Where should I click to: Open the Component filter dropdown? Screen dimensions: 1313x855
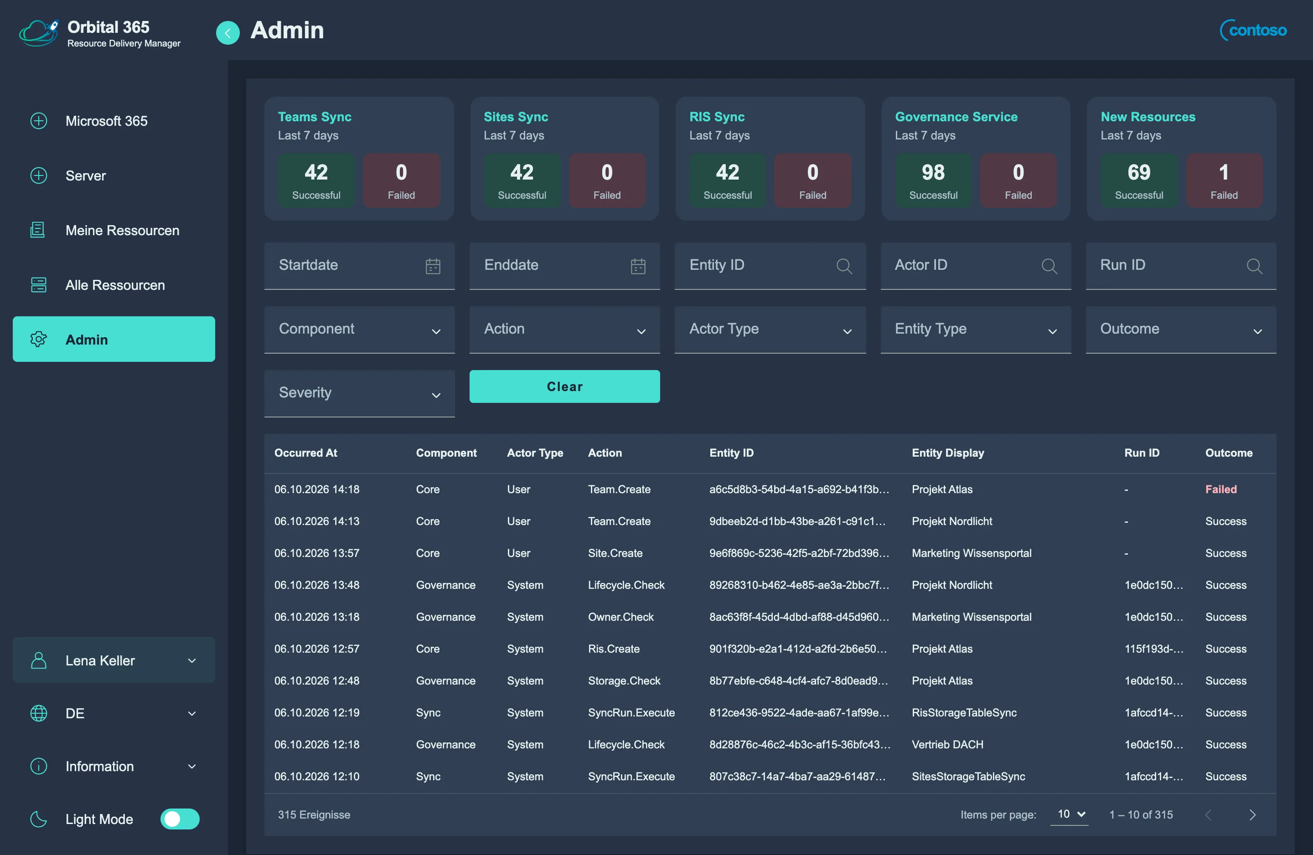coord(360,330)
